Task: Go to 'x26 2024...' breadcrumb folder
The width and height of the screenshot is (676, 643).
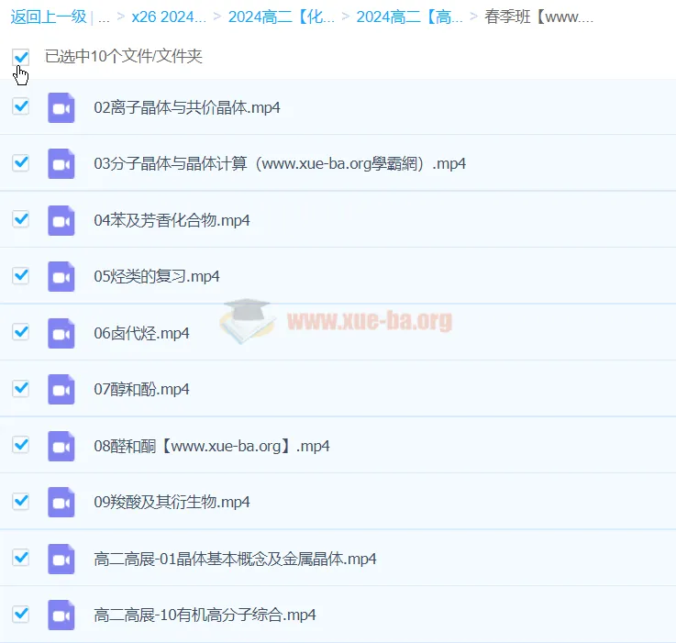Action: click(169, 17)
